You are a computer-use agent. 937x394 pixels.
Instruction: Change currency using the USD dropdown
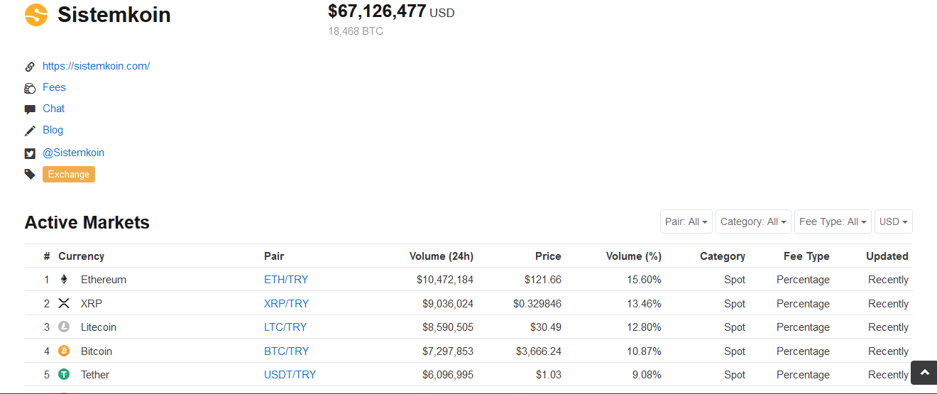click(893, 221)
